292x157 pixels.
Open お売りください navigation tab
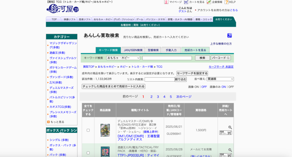click(x=224, y=19)
